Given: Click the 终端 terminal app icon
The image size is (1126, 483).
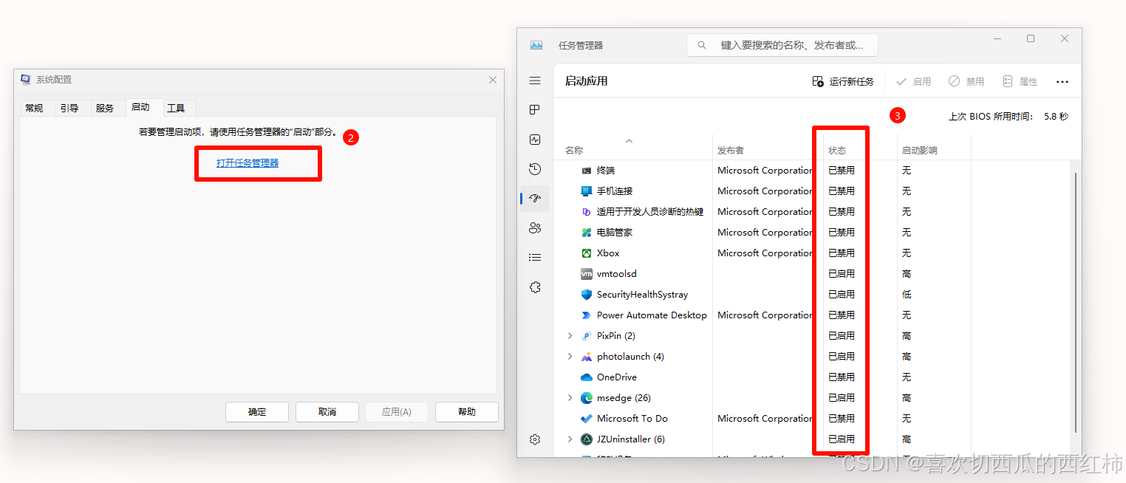Looking at the screenshot, I should tap(587, 171).
